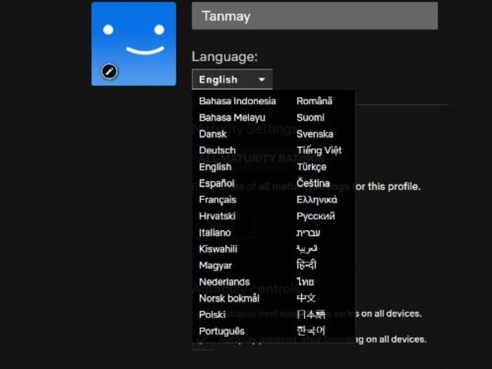
Task: Pick Nederlands in the language list
Action: coord(224,282)
